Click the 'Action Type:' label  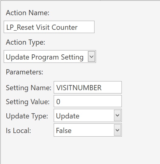pyautogui.click(x=25, y=43)
